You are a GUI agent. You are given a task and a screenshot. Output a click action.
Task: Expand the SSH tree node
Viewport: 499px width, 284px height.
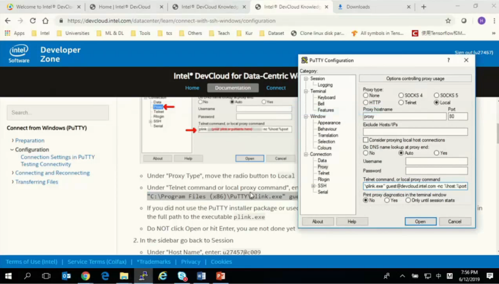click(313, 186)
